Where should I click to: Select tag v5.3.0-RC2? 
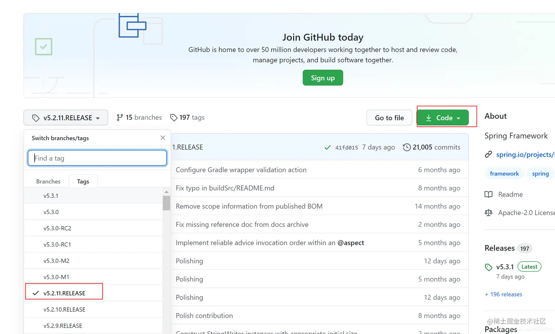click(x=93, y=228)
